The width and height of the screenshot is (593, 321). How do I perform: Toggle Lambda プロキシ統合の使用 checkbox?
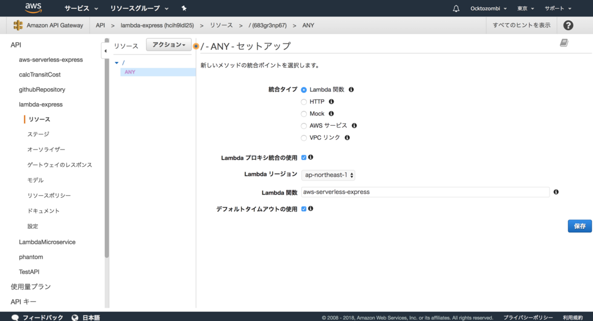[x=303, y=158]
